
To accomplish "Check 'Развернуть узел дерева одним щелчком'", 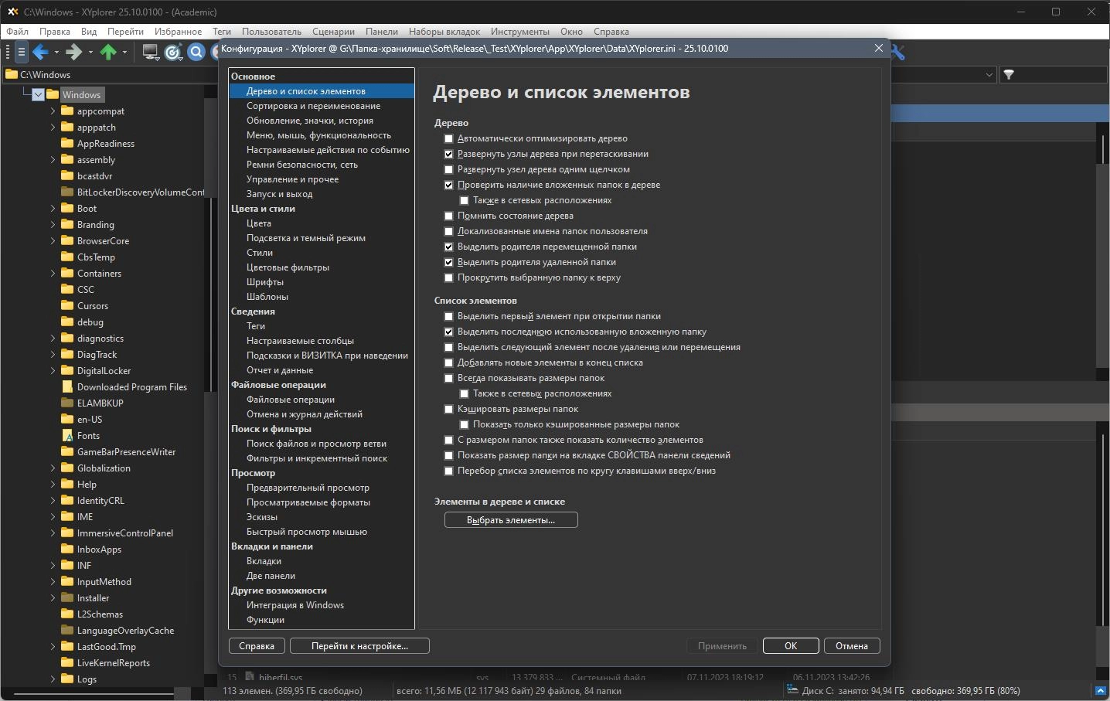I will (448, 169).
